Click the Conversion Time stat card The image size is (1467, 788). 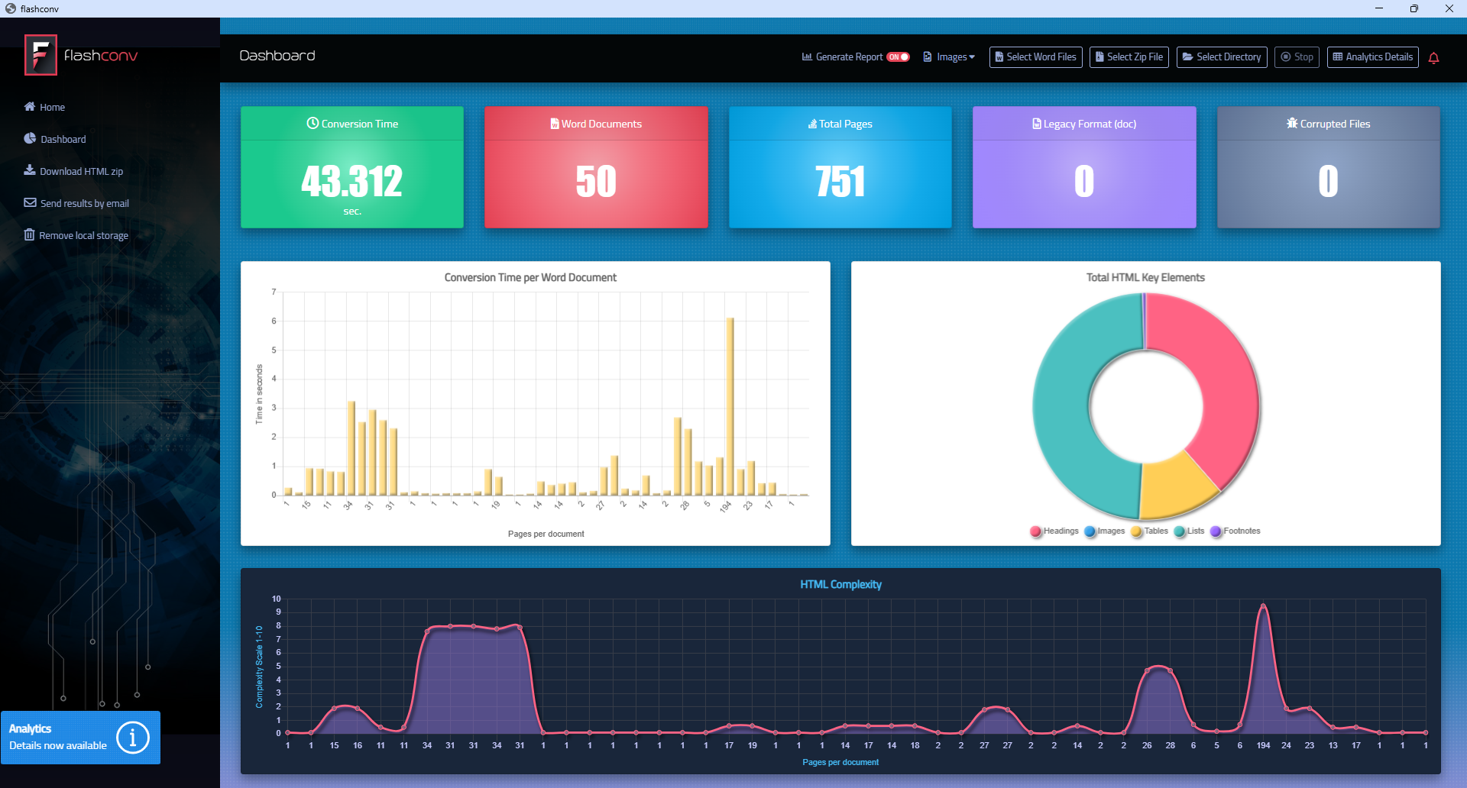(351, 167)
